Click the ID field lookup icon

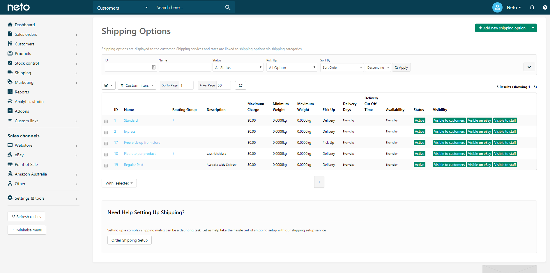click(154, 67)
